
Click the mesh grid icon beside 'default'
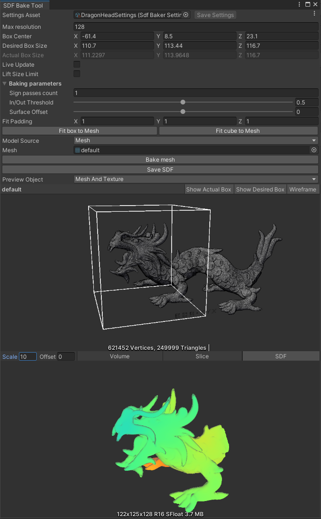[78, 150]
